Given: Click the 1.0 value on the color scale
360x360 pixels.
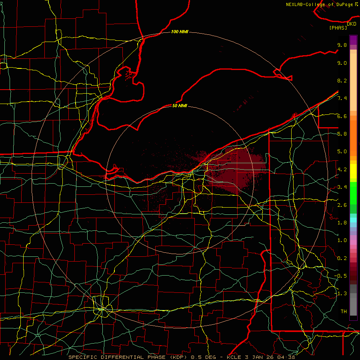Looking at the screenshot, I should pos(342,240).
